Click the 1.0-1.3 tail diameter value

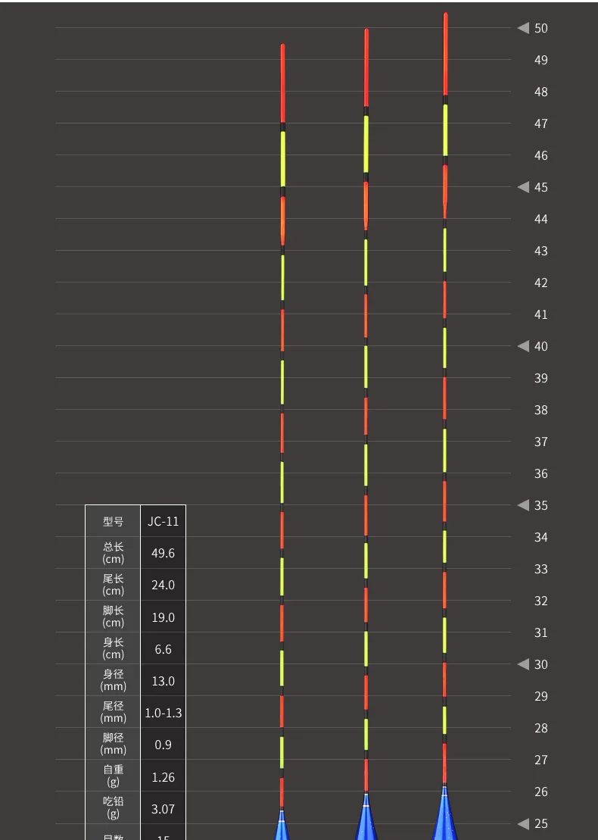pos(163,713)
